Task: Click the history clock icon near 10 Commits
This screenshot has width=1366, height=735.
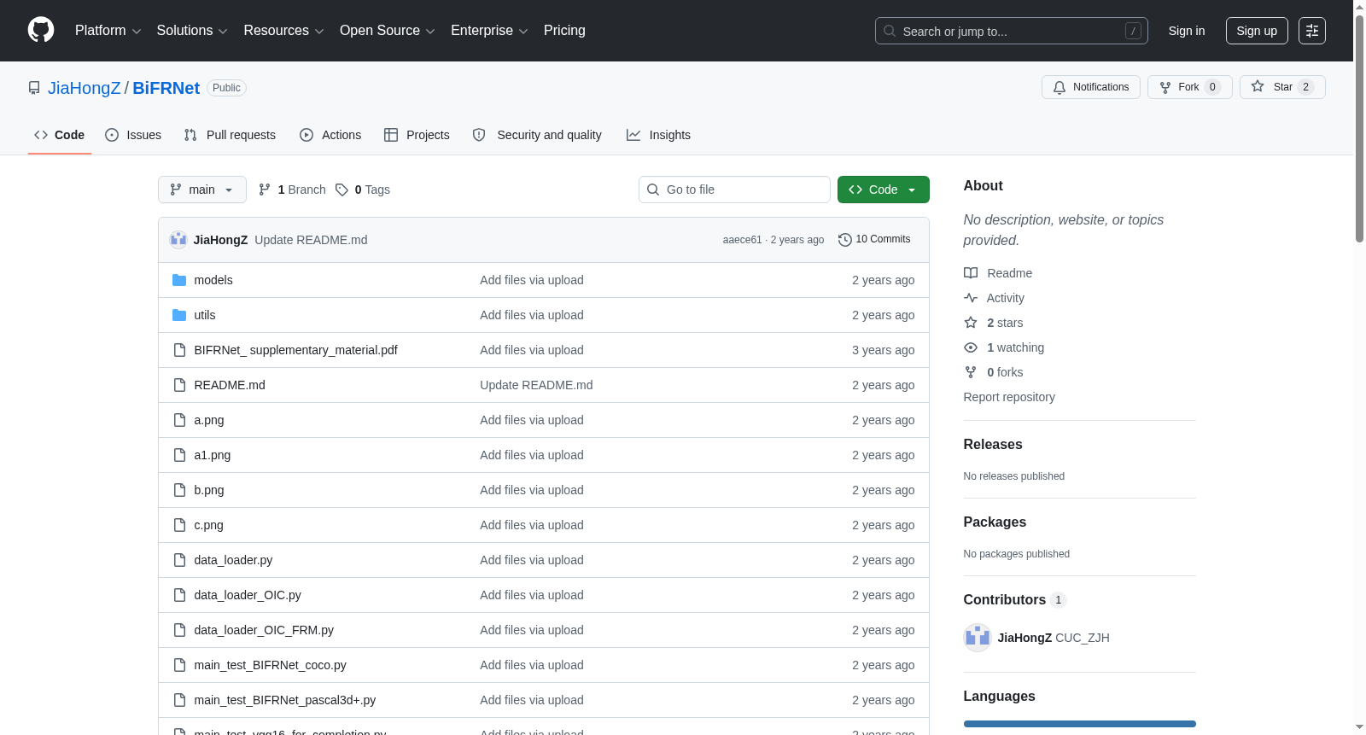Action: coord(845,240)
